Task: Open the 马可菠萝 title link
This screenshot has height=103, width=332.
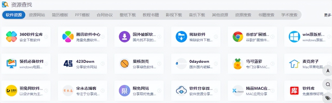Action: pyautogui.click(x=254, y=62)
